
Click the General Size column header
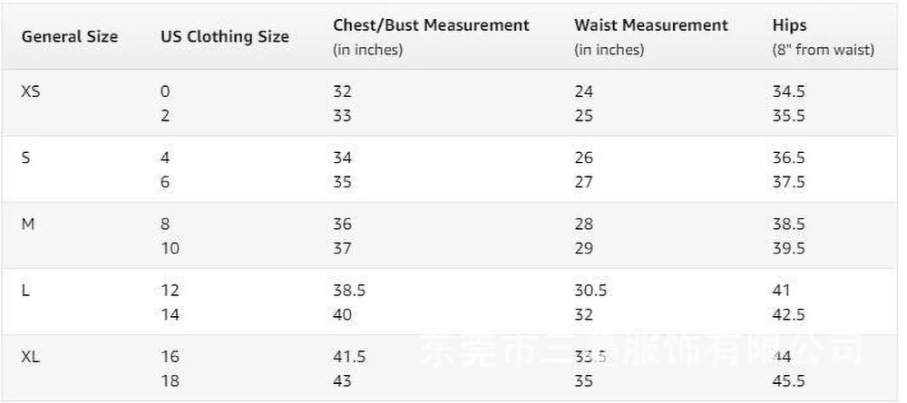tap(70, 37)
